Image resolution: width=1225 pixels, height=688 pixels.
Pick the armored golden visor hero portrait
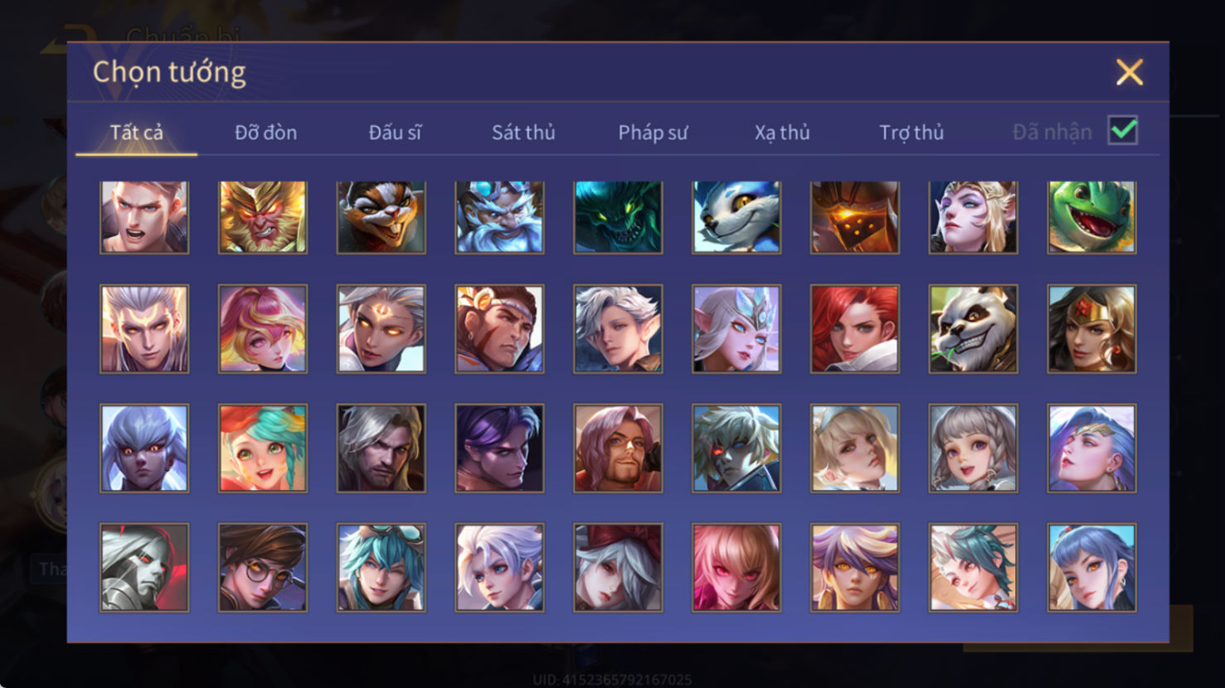click(x=855, y=217)
